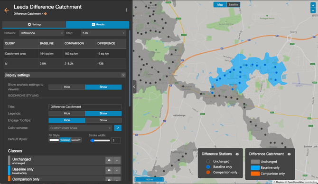Click the Catchment area row label
The image size is (318, 184).
coord(15,54)
